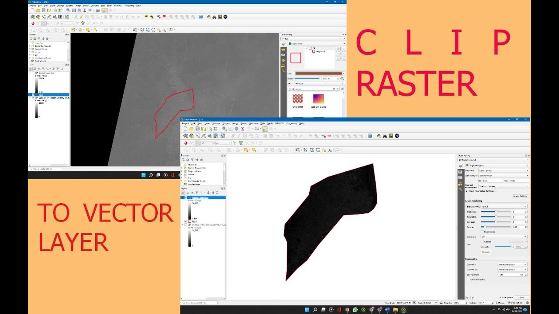Click the undo style arrow icon, Layer Styling bottom
The height and width of the screenshot is (314, 559).
pyautogui.click(x=467, y=297)
